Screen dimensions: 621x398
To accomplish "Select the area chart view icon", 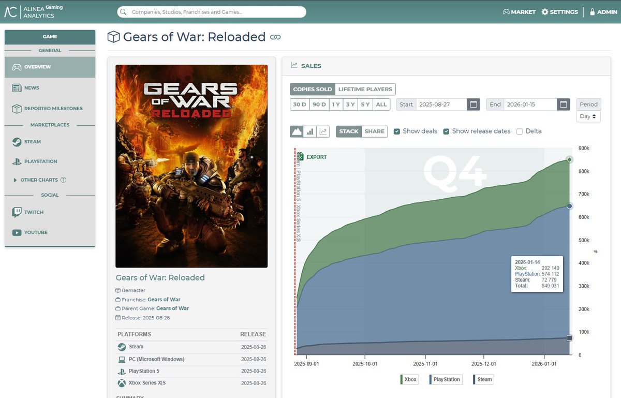I will (297, 131).
